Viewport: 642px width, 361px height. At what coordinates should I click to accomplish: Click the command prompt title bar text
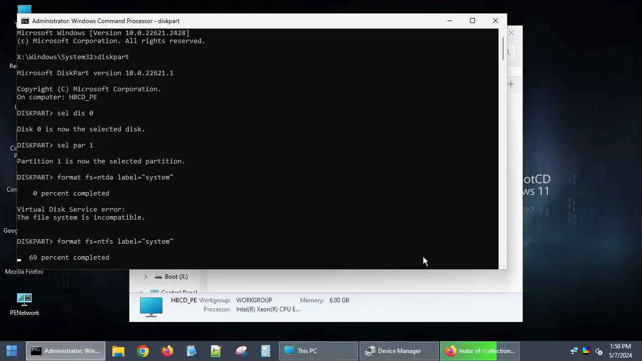(105, 21)
